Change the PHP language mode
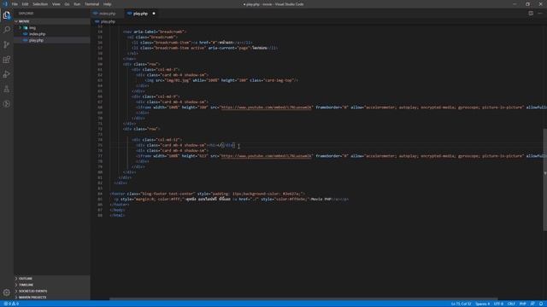Screen dimensions: 547x307 [x=522, y=304]
